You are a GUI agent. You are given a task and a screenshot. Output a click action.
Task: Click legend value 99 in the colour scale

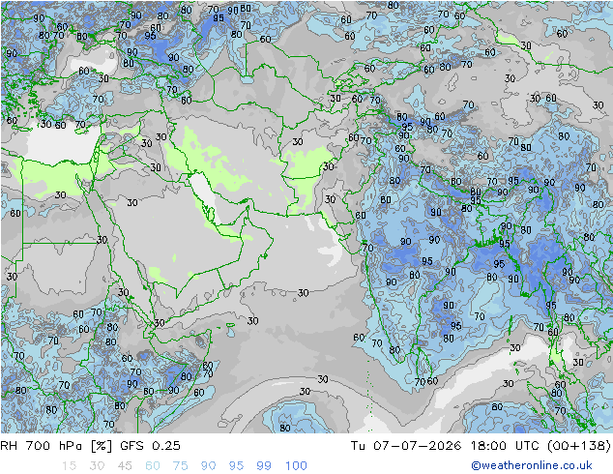coord(264,466)
